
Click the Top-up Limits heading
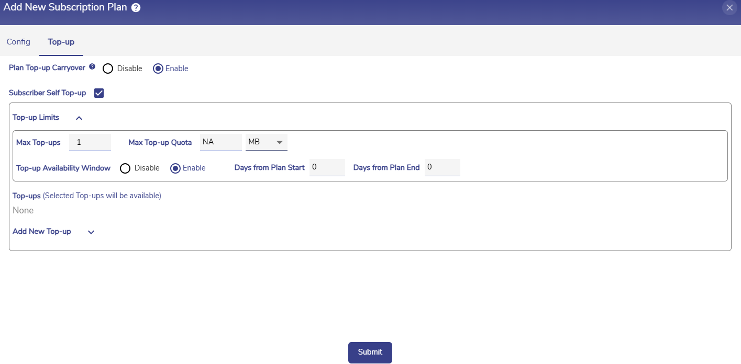pos(36,118)
